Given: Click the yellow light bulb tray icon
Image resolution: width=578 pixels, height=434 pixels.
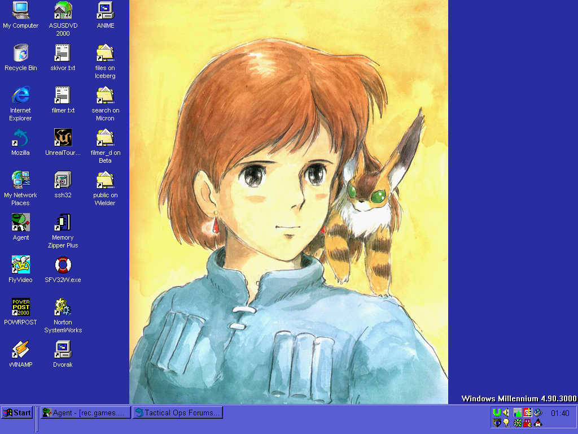Looking at the screenshot, I should [507, 423].
